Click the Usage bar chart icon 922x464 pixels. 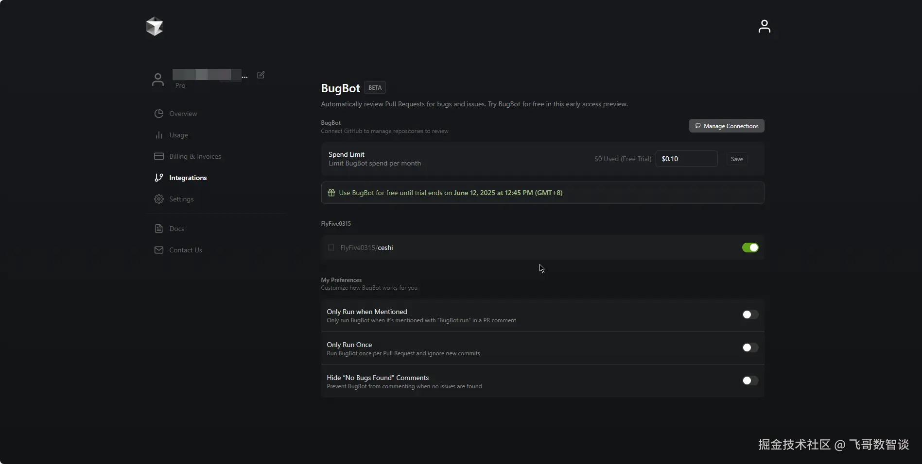coord(159,135)
